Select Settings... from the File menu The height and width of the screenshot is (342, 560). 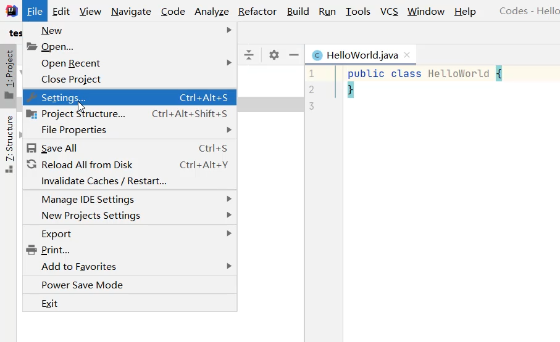(x=64, y=97)
